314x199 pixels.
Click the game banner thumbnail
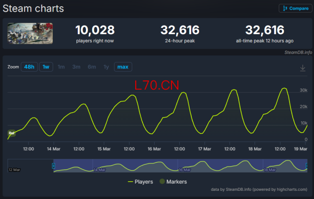coord(30,33)
